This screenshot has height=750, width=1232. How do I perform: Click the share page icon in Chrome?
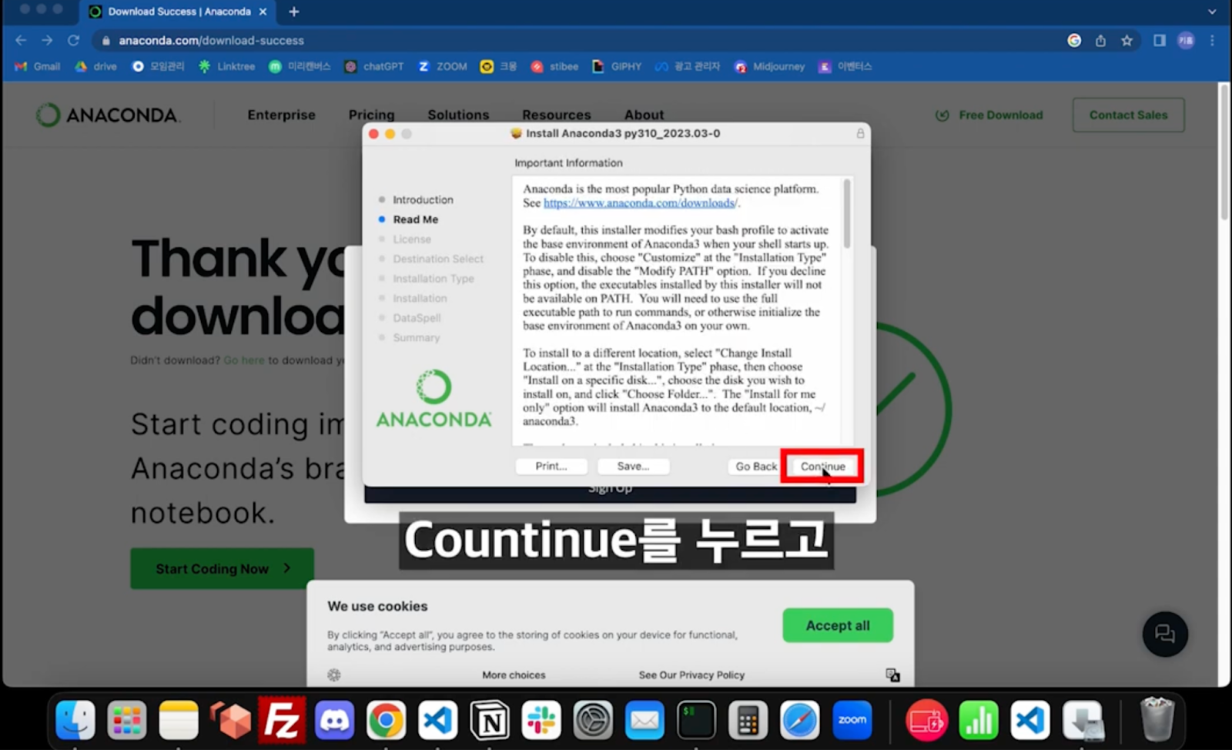click(x=1100, y=40)
